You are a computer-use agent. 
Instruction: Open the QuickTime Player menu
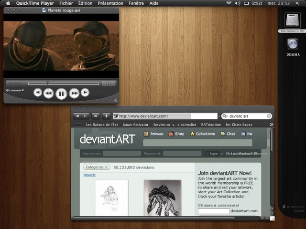pos(35,3)
